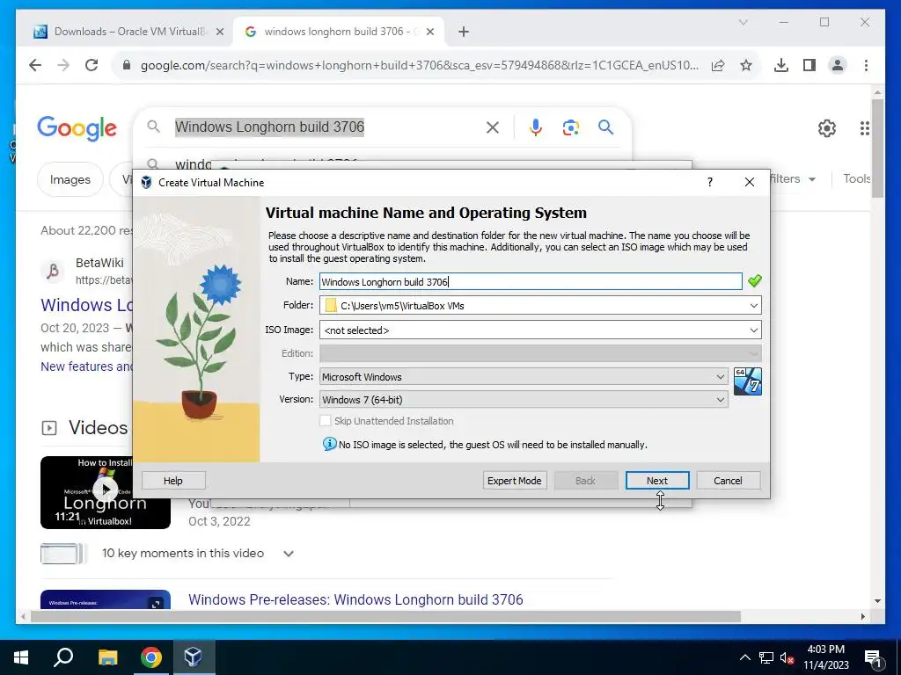The height and width of the screenshot is (675, 901).
Task: Open the Type dropdown Microsoft Windows
Action: pos(524,376)
